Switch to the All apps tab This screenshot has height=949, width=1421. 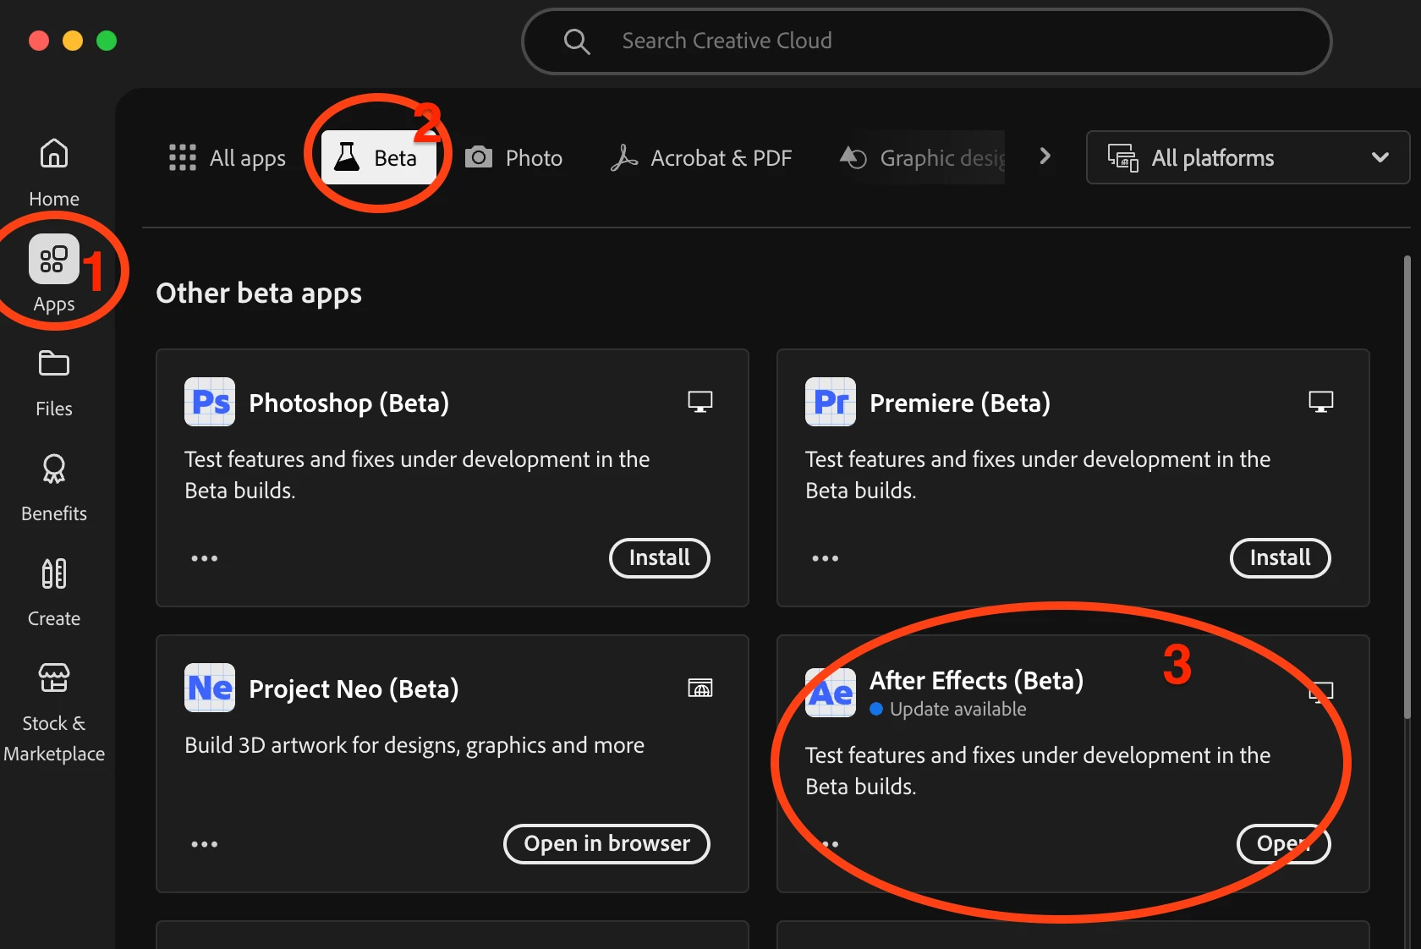pos(227,158)
